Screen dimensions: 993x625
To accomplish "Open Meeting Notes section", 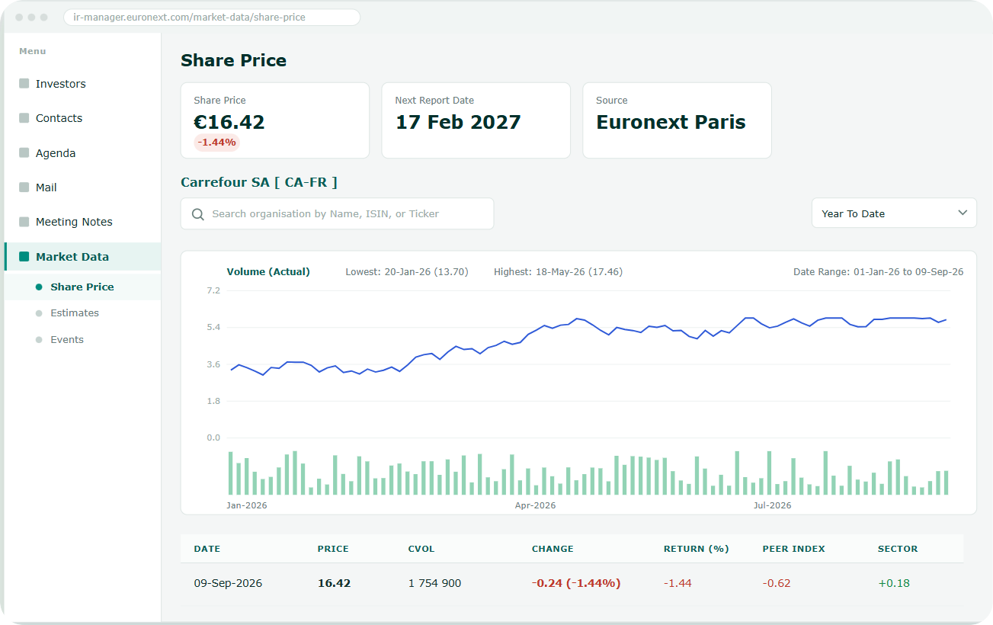I will coord(82,222).
